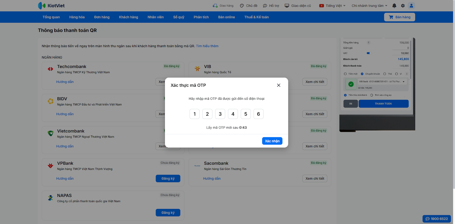Open the Chủ đề theme palette
This screenshot has width=455, height=224.
(x=242, y=6)
